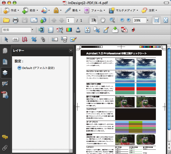Click the OK button tool
The height and width of the screenshot is (154, 171).
(x=15, y=39)
